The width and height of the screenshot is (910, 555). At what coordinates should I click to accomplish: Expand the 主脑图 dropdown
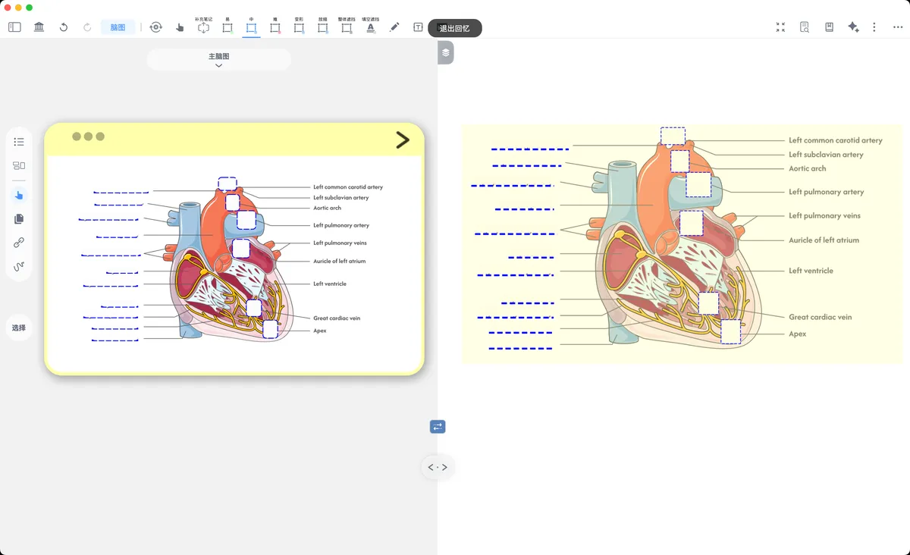point(218,60)
